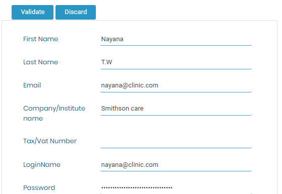Focus the Last Name input field

pyautogui.click(x=176, y=62)
